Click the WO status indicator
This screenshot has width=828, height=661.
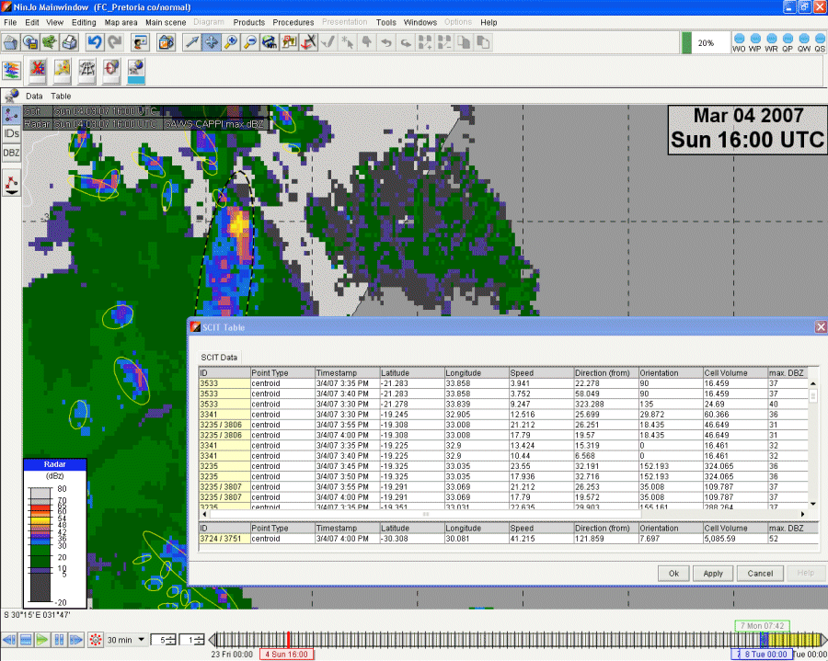pyautogui.click(x=739, y=42)
